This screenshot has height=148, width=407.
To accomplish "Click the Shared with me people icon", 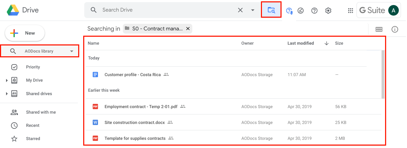I will [14, 112].
